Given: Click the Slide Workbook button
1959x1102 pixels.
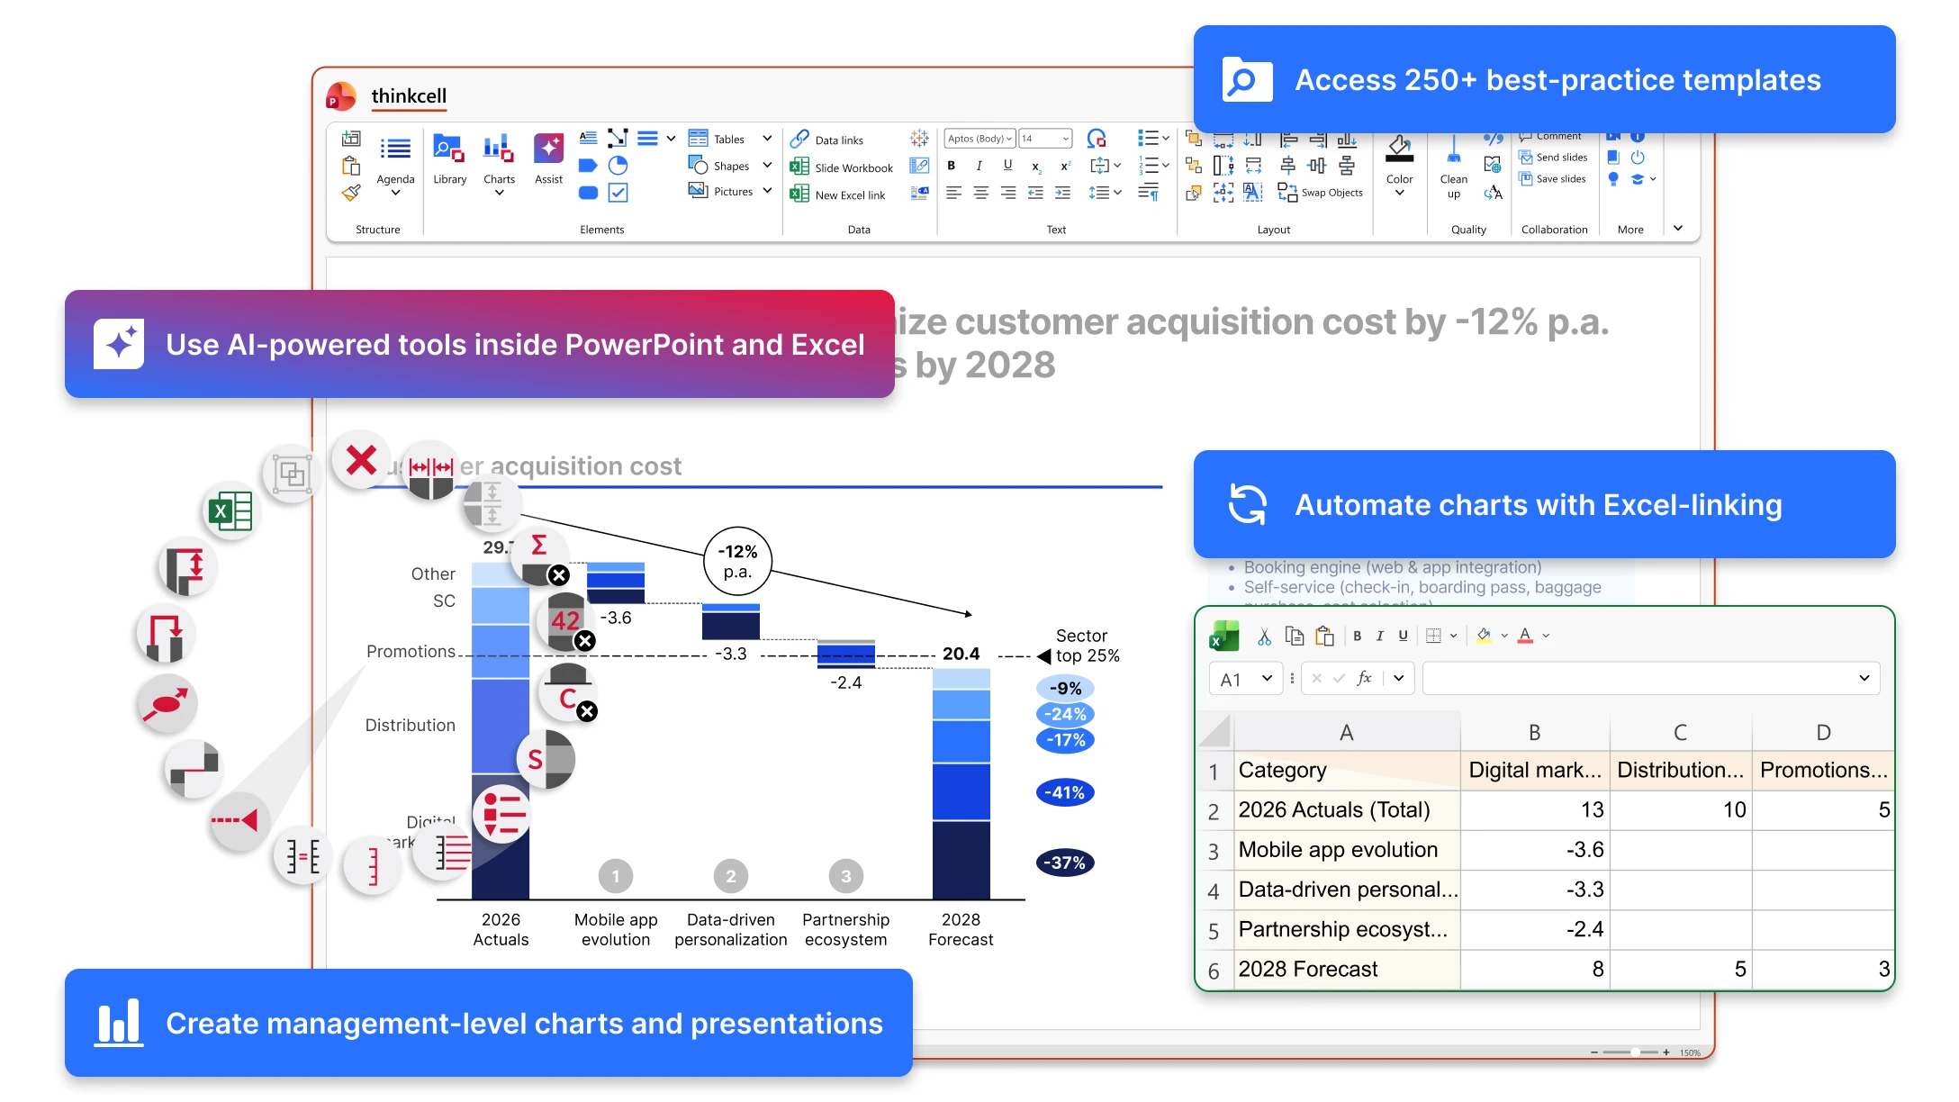Looking at the screenshot, I should pos(842,167).
